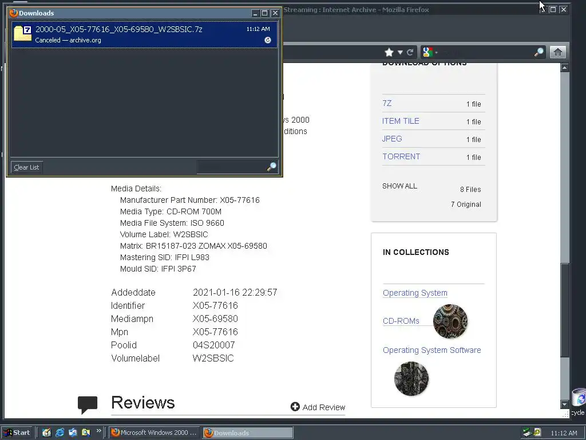586x440 pixels.
Task: Select the W2SBSIC.7z download entry
Action: point(145,34)
